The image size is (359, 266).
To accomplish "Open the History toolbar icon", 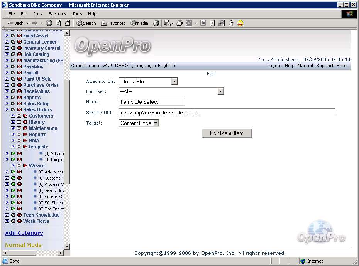I will 156,23.
